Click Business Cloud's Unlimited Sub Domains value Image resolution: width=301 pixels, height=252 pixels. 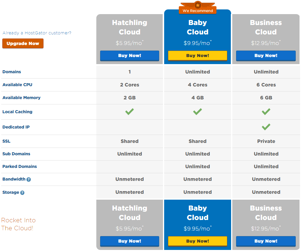coord(266,154)
